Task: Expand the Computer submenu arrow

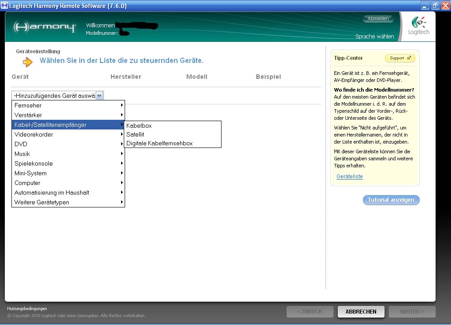Action: [122, 183]
